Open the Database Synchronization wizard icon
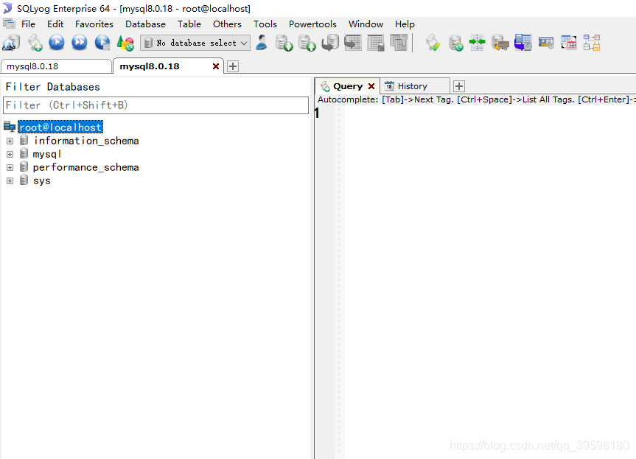This screenshot has width=636, height=459. click(x=455, y=43)
